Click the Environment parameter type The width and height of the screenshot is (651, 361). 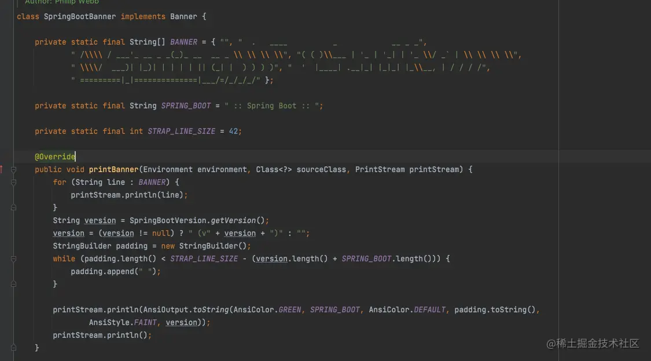[168, 169]
